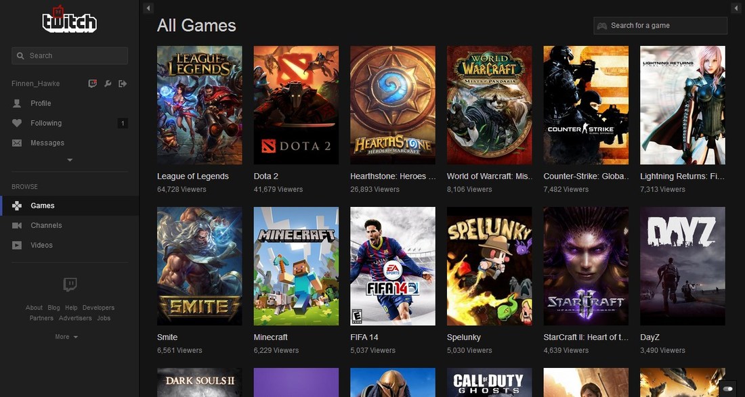Click the "64,728 Viewers" text
The image size is (745, 397).
182,189
